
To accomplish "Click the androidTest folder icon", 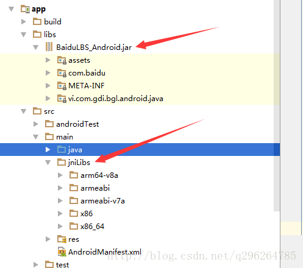I will [49, 124].
